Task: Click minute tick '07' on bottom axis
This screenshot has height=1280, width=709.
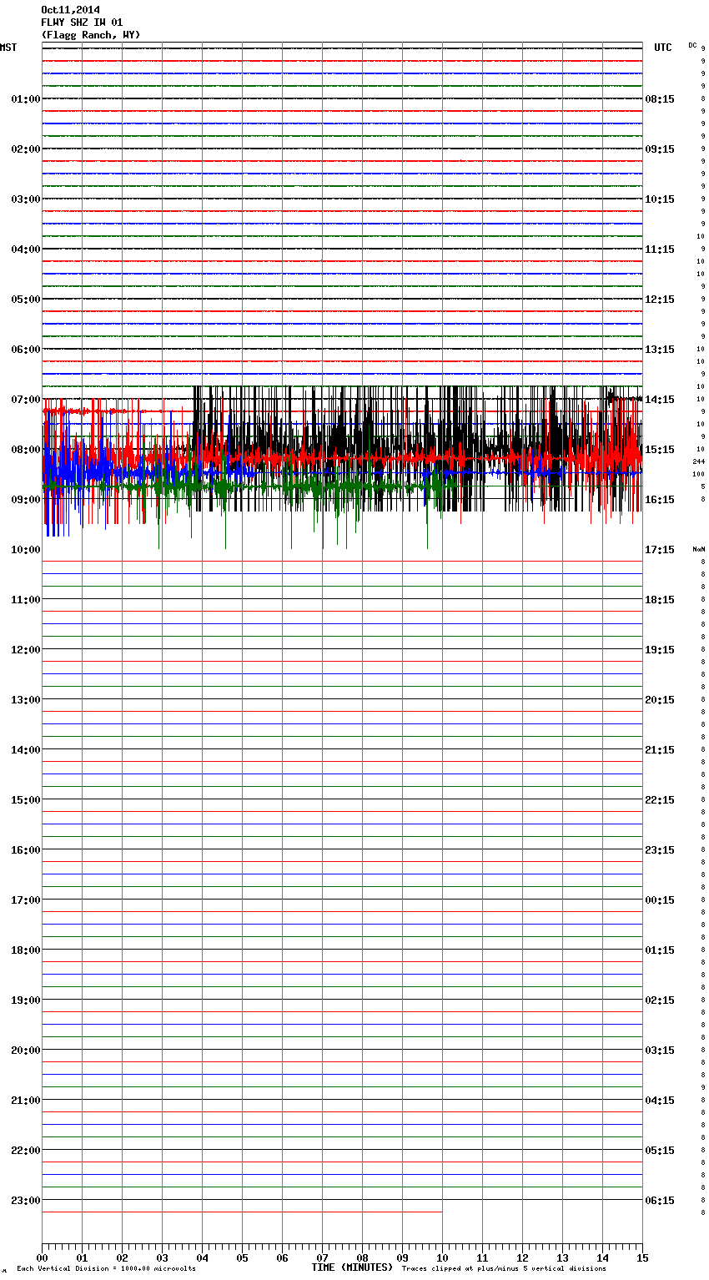Action: pos(322,1257)
